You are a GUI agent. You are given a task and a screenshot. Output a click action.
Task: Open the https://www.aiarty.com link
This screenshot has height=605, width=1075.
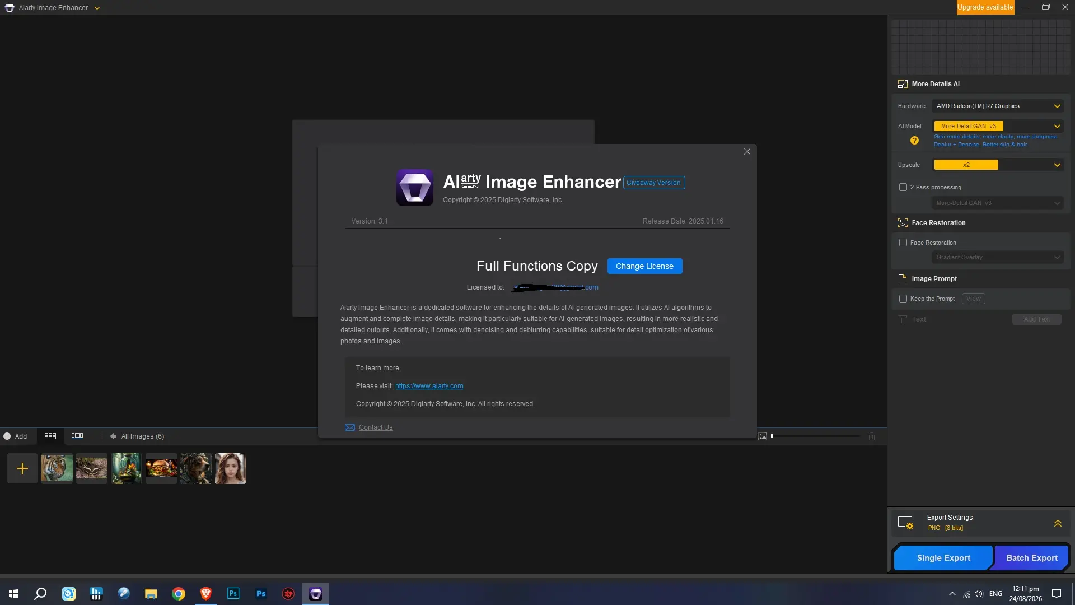pos(429,386)
